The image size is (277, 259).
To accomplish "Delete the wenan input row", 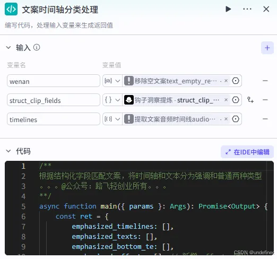I will pos(265,81).
